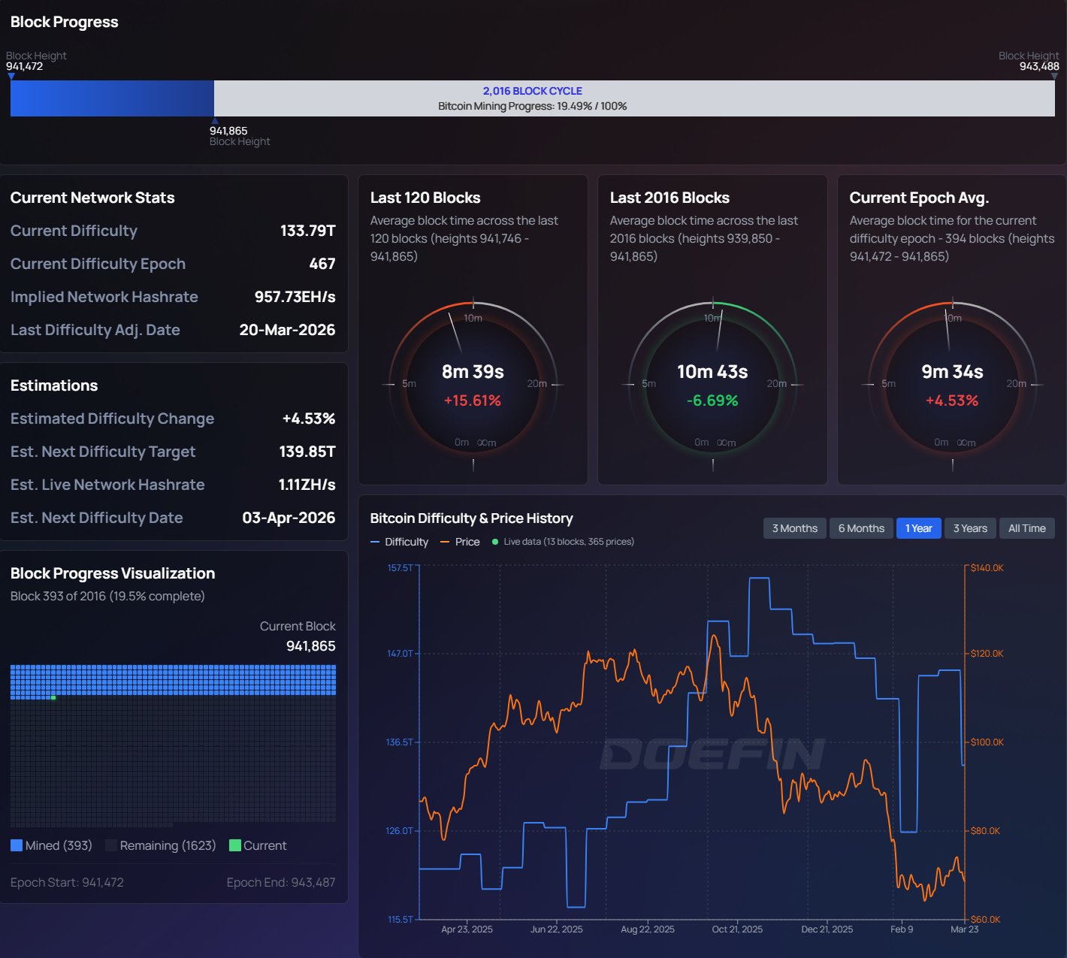Image resolution: width=1067 pixels, height=958 pixels.
Task: Click the filled blue portion of block cycle bar
Action: [x=112, y=98]
